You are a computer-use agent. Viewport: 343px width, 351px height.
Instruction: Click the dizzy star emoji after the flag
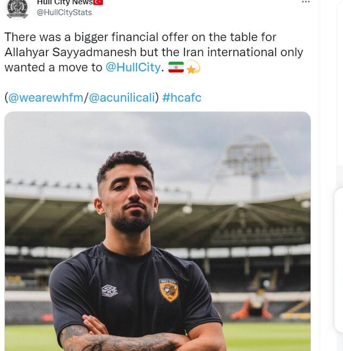193,68
